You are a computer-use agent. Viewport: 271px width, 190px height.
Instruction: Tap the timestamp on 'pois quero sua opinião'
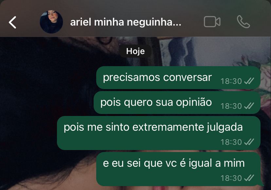pos(231,106)
